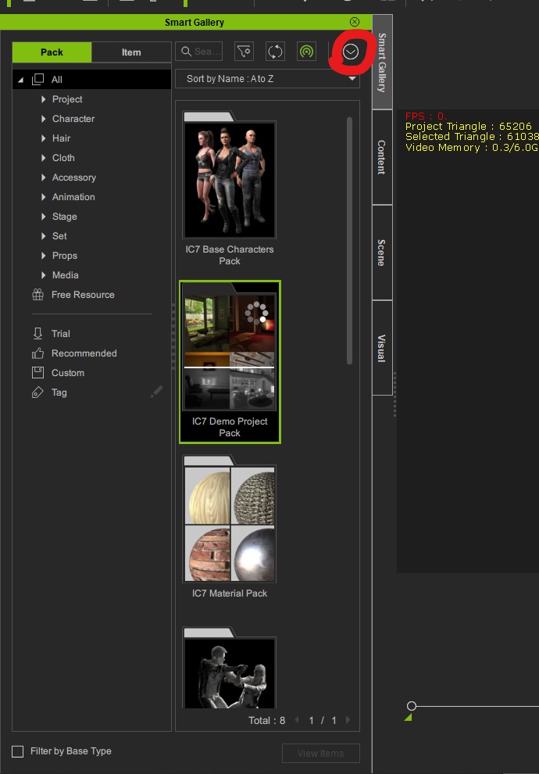Image resolution: width=539 pixels, height=774 pixels.
Task: Collapse the All tree node
Action: 21,80
